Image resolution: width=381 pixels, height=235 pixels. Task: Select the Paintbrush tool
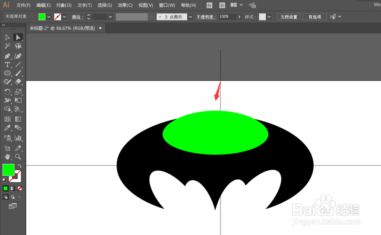(x=18, y=73)
